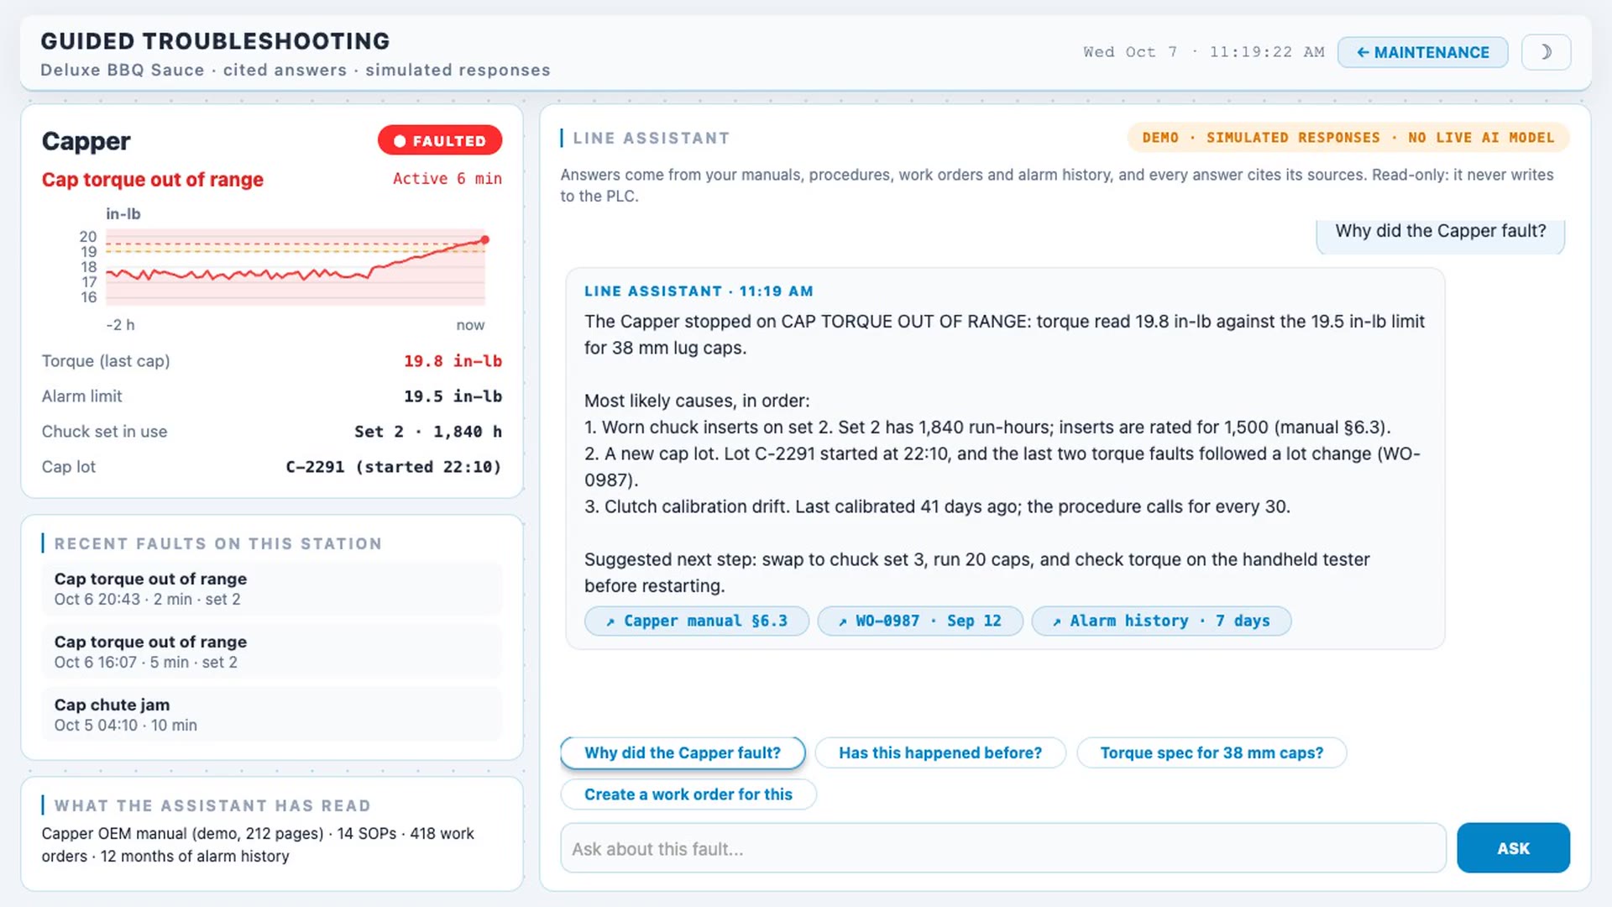Select the 'What the assistant has read' heading
Screen dimensions: 1612x907
point(212,806)
